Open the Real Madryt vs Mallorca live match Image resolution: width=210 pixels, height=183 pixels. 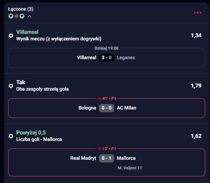click(106, 158)
